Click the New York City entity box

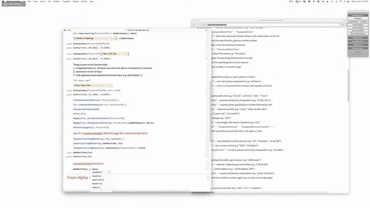115,54
